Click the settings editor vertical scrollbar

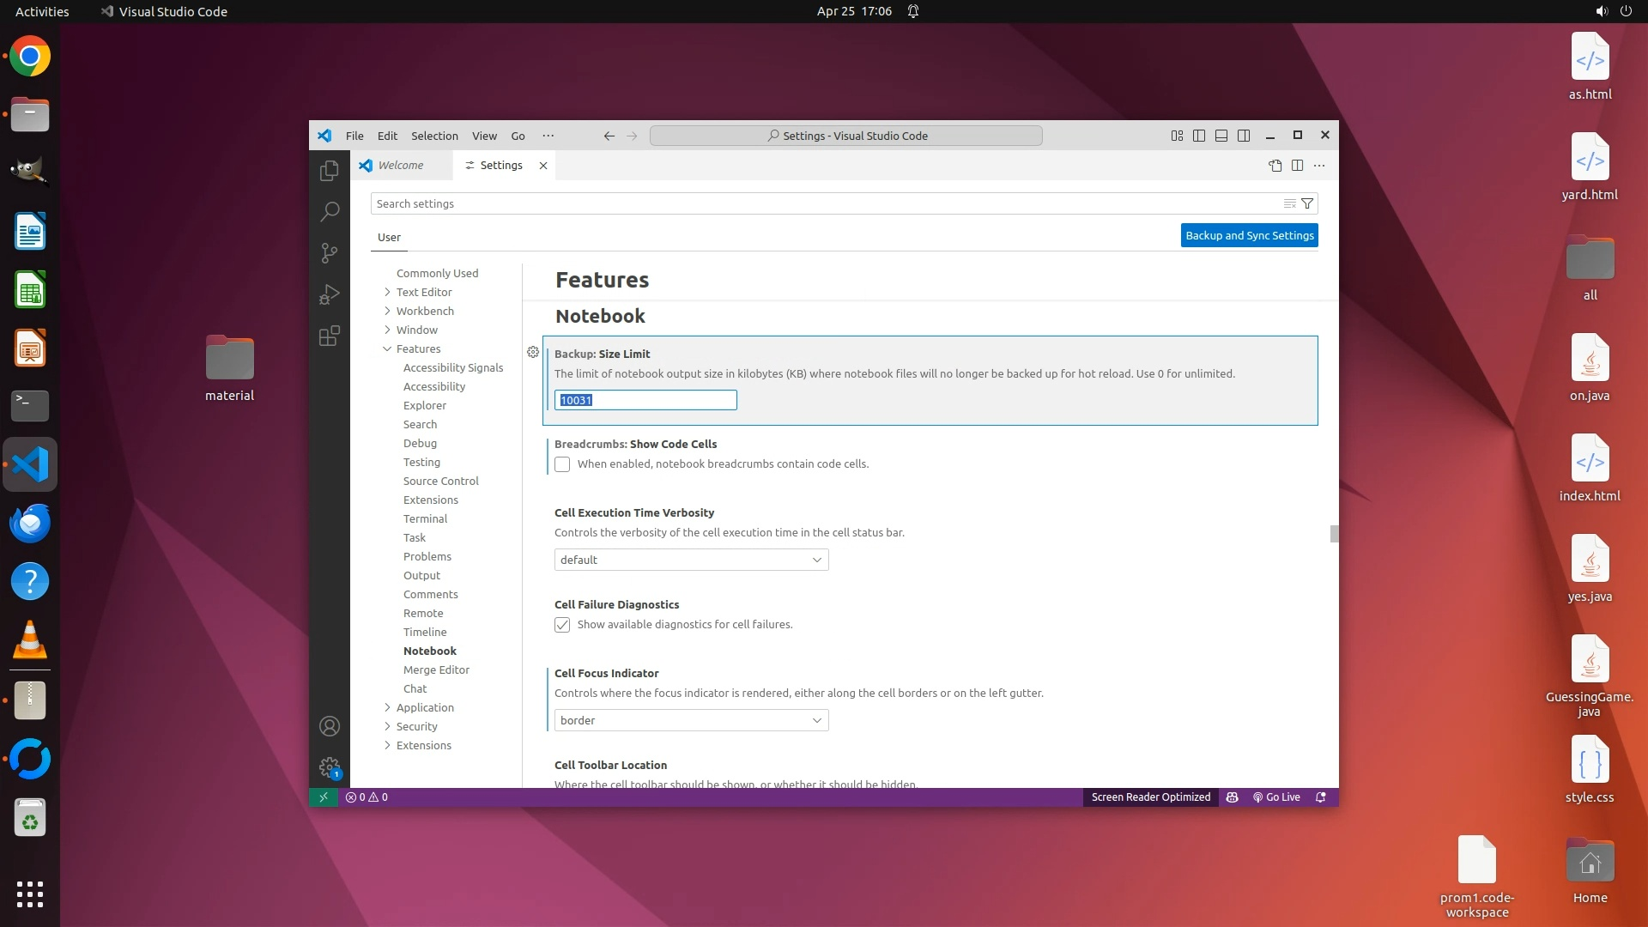coord(1334,534)
